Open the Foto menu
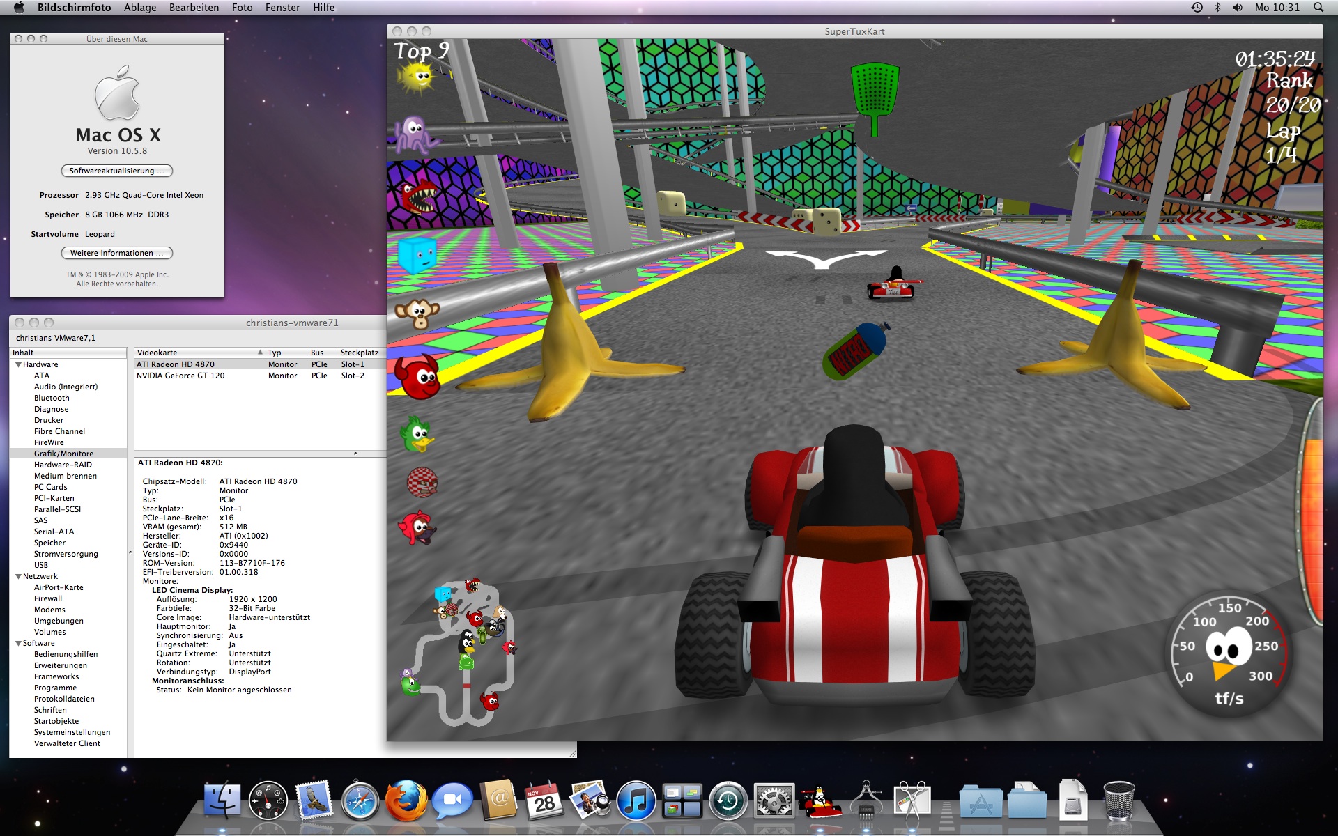Viewport: 1338px width, 836px height. [242, 7]
